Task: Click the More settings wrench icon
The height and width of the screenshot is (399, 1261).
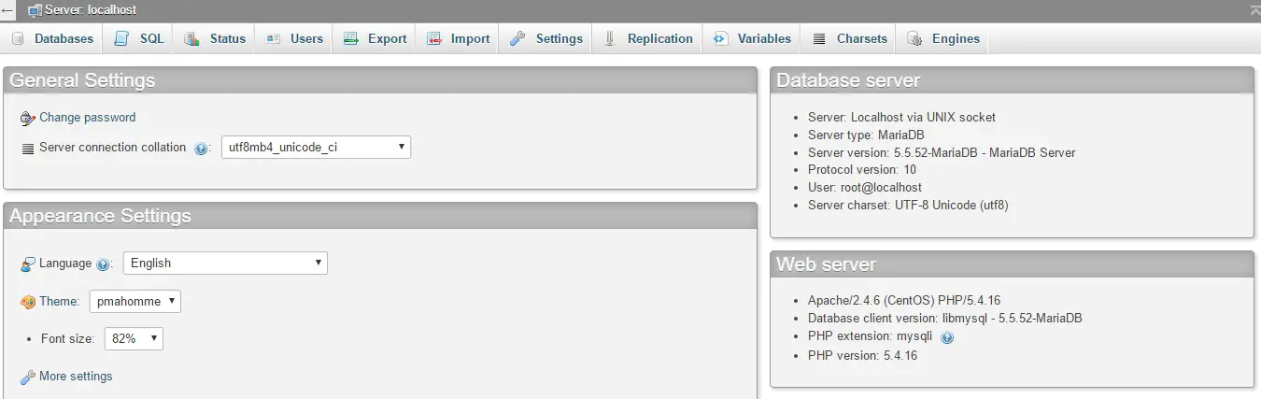Action: tap(28, 378)
